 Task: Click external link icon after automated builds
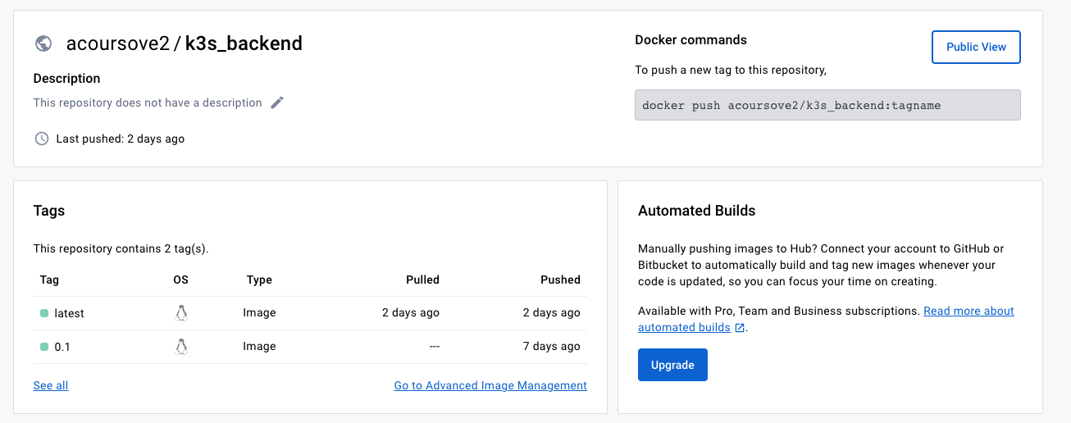tap(740, 328)
